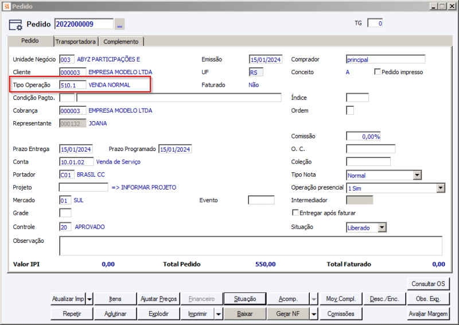Screen dimensions: 459x325
Task: Check the Pedido impresso checkbox
Action: point(378,72)
